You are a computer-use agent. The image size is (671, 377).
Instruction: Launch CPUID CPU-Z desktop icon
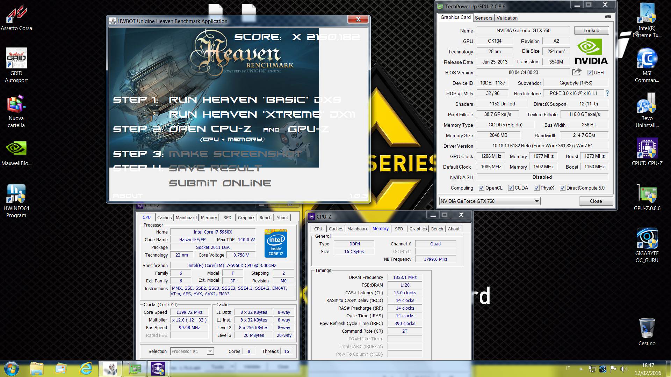coord(647,151)
